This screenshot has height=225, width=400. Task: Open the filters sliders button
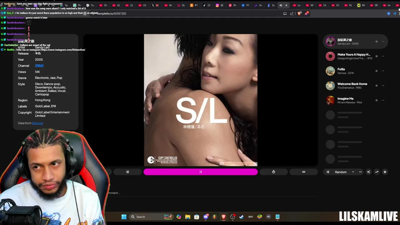click(x=127, y=172)
